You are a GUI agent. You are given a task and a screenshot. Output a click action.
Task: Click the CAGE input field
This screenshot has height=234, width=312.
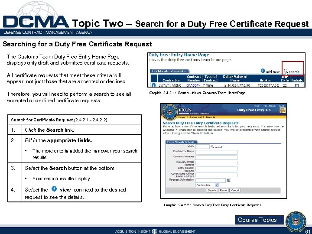coord(202,147)
